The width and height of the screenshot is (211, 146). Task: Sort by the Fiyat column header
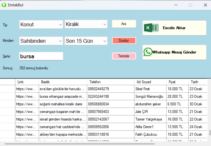pos(177,82)
